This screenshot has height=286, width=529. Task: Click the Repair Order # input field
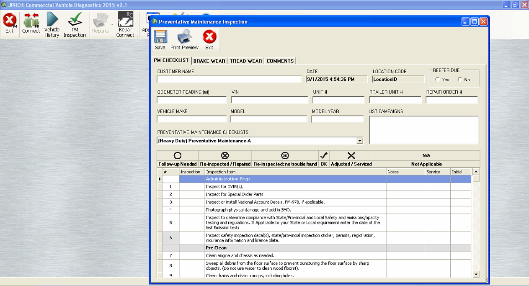click(x=452, y=100)
